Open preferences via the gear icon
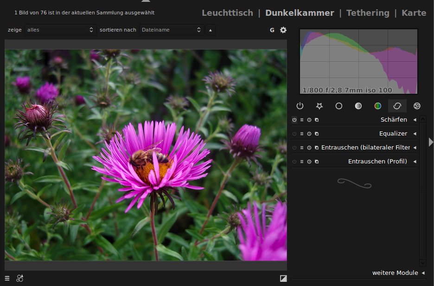434x286 pixels. (283, 30)
